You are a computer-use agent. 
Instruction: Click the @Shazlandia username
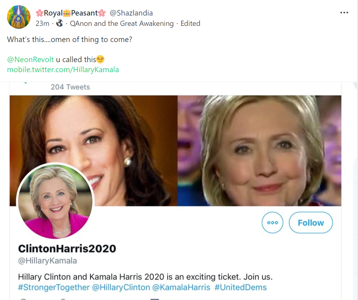[131, 13]
